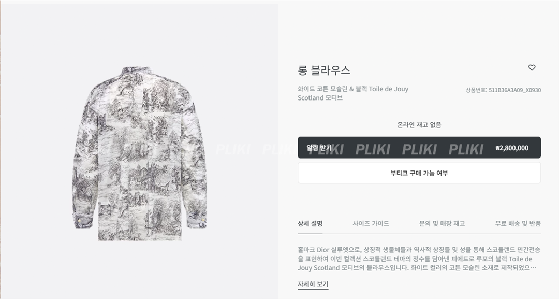Screen dimensions: 559x299
Task: Expand description with 자세히 보기 link
Action: (313, 284)
